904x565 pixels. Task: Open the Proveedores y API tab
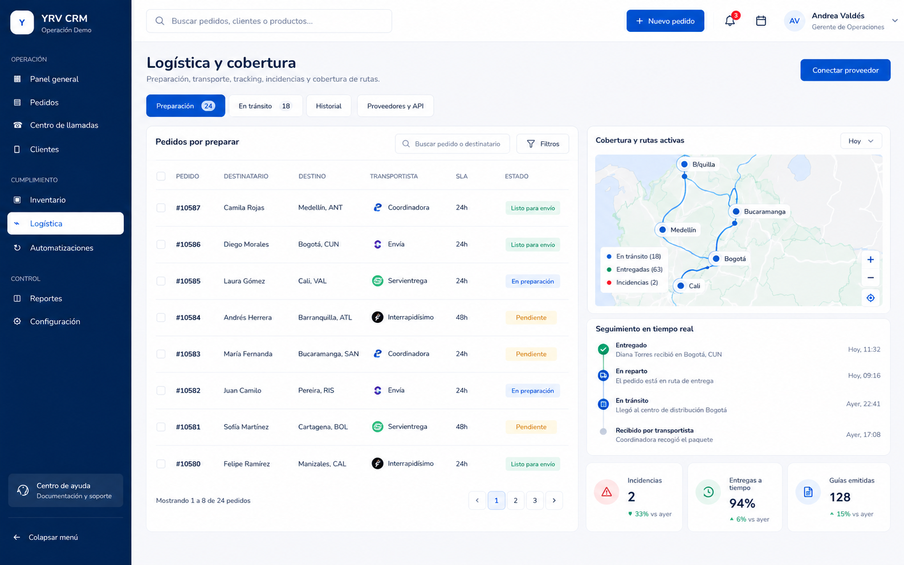[x=395, y=106]
